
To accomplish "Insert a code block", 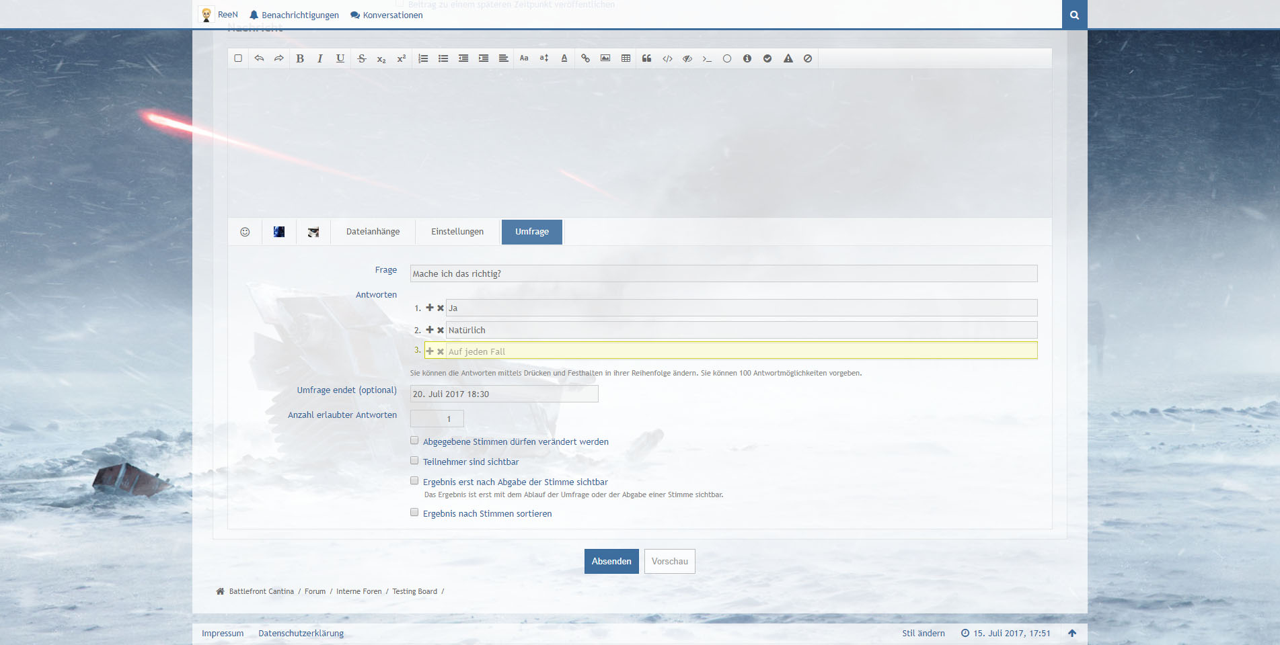I will [x=667, y=58].
